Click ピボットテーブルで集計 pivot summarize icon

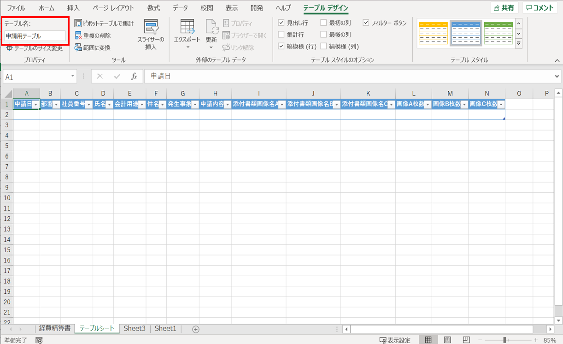[78, 23]
